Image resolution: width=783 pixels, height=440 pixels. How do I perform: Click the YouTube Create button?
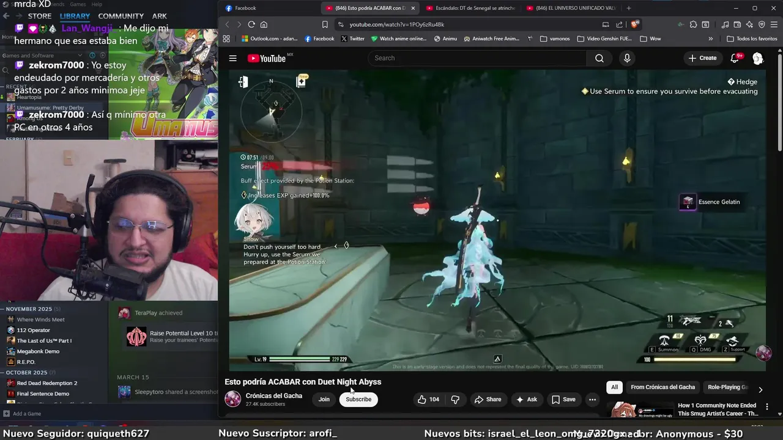[x=702, y=58]
